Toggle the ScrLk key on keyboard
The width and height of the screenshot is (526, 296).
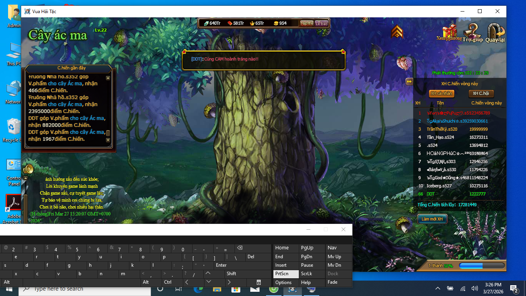click(312, 274)
